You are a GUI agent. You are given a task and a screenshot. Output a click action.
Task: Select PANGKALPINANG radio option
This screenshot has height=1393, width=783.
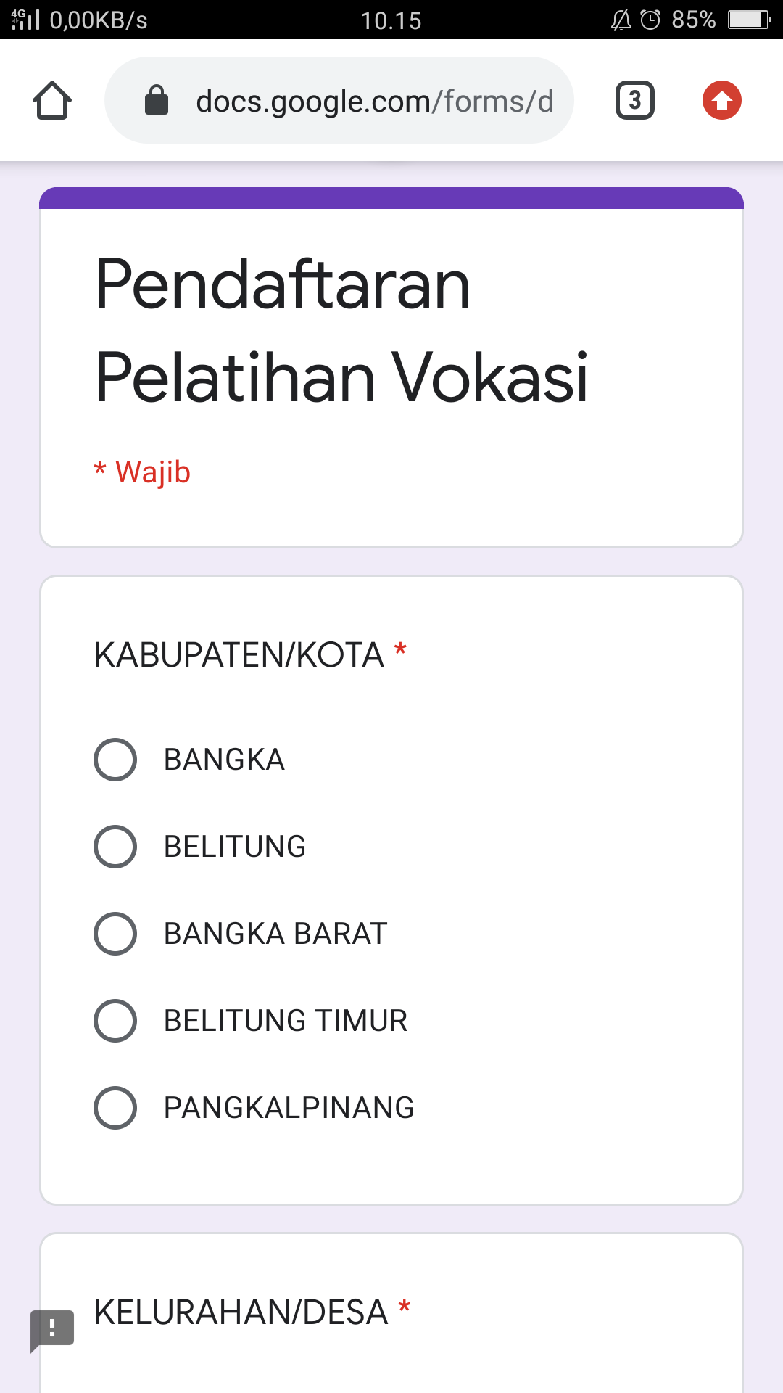click(115, 1108)
